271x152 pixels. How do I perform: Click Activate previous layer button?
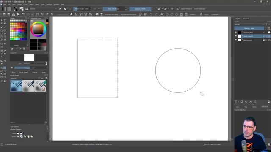(x=128, y=14)
